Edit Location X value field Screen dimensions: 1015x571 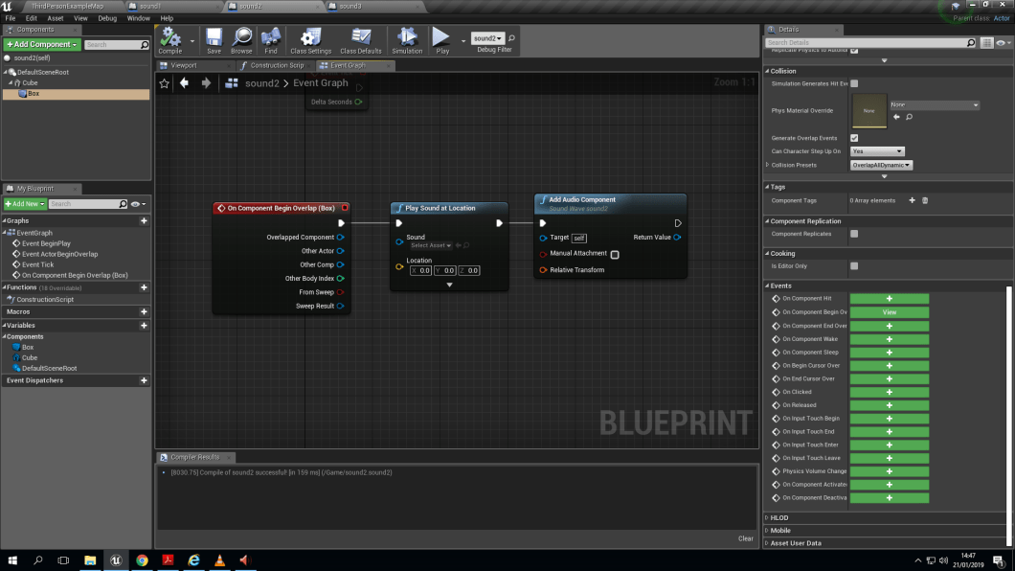point(420,270)
